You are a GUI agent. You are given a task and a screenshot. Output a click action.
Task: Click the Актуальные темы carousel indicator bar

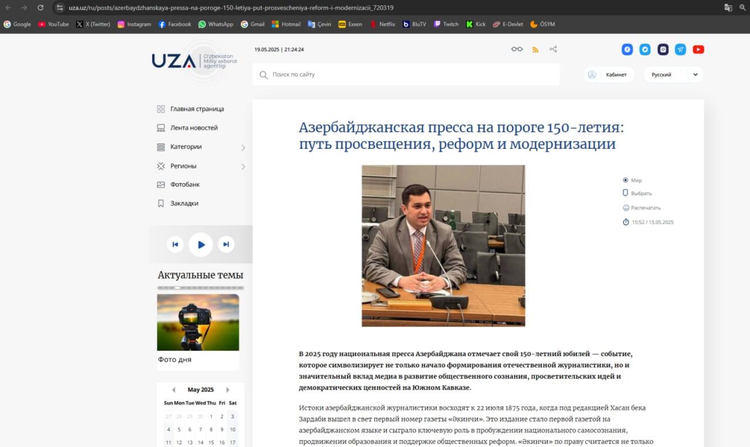pos(200,288)
